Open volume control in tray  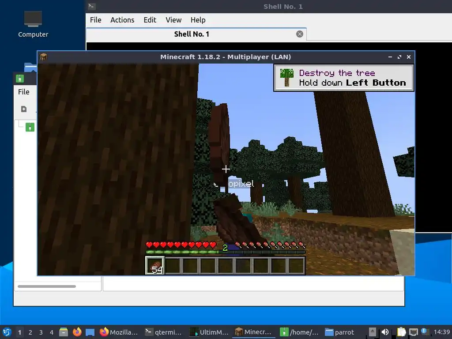pyautogui.click(x=385, y=332)
